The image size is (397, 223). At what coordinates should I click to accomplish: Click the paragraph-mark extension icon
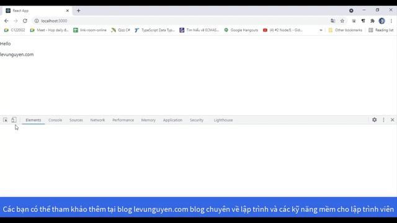click(364, 21)
